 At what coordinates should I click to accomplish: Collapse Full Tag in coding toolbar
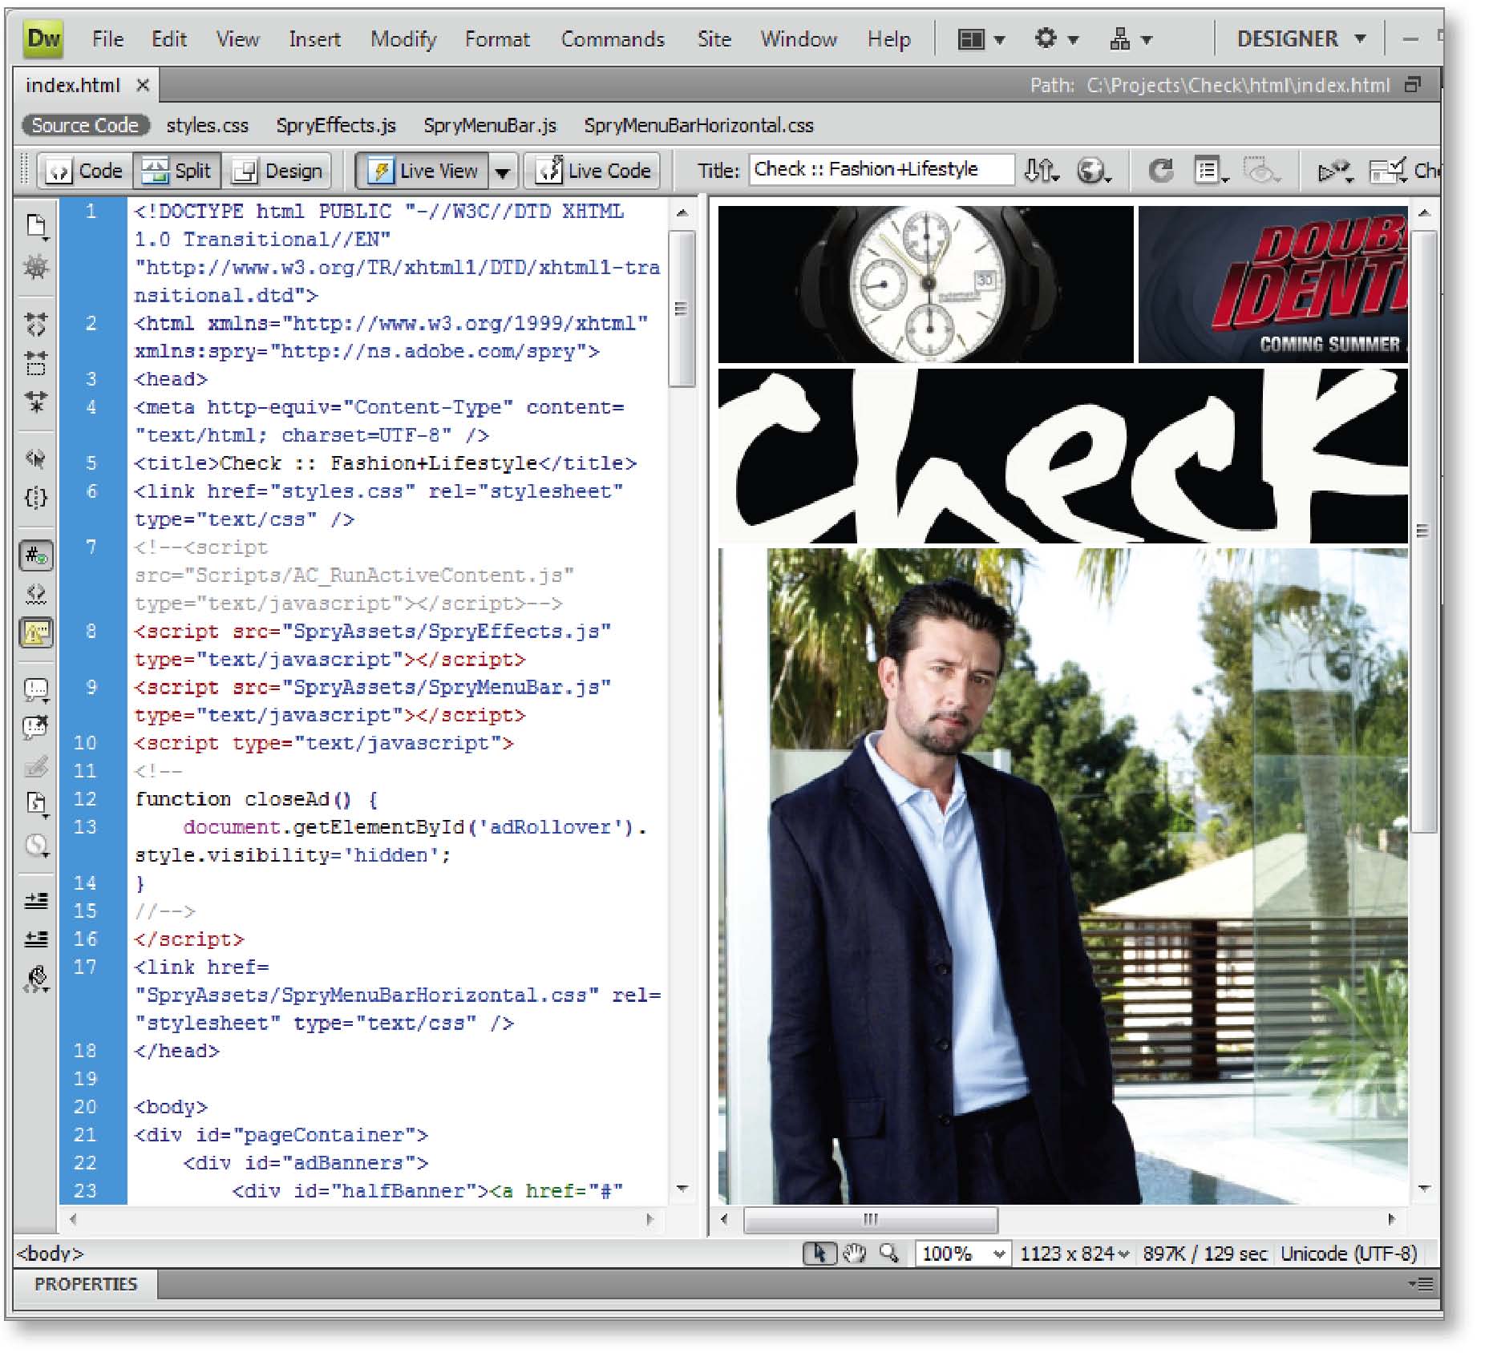click(x=36, y=324)
